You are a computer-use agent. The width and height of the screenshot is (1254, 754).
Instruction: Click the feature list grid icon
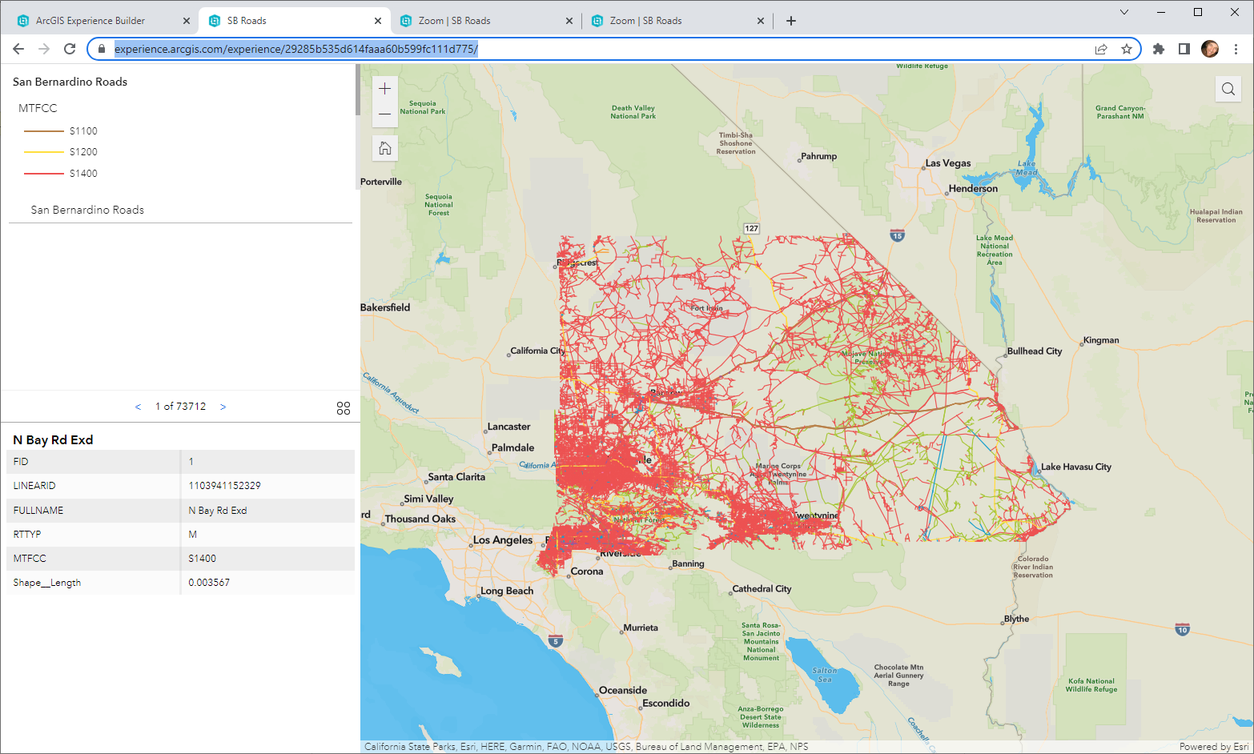(344, 407)
